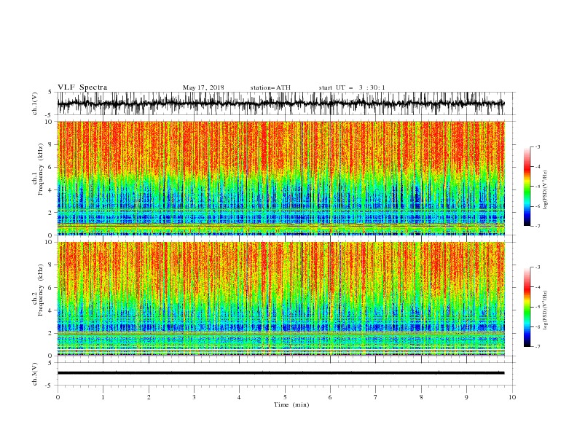Click time axis tick label 8

click(421, 397)
